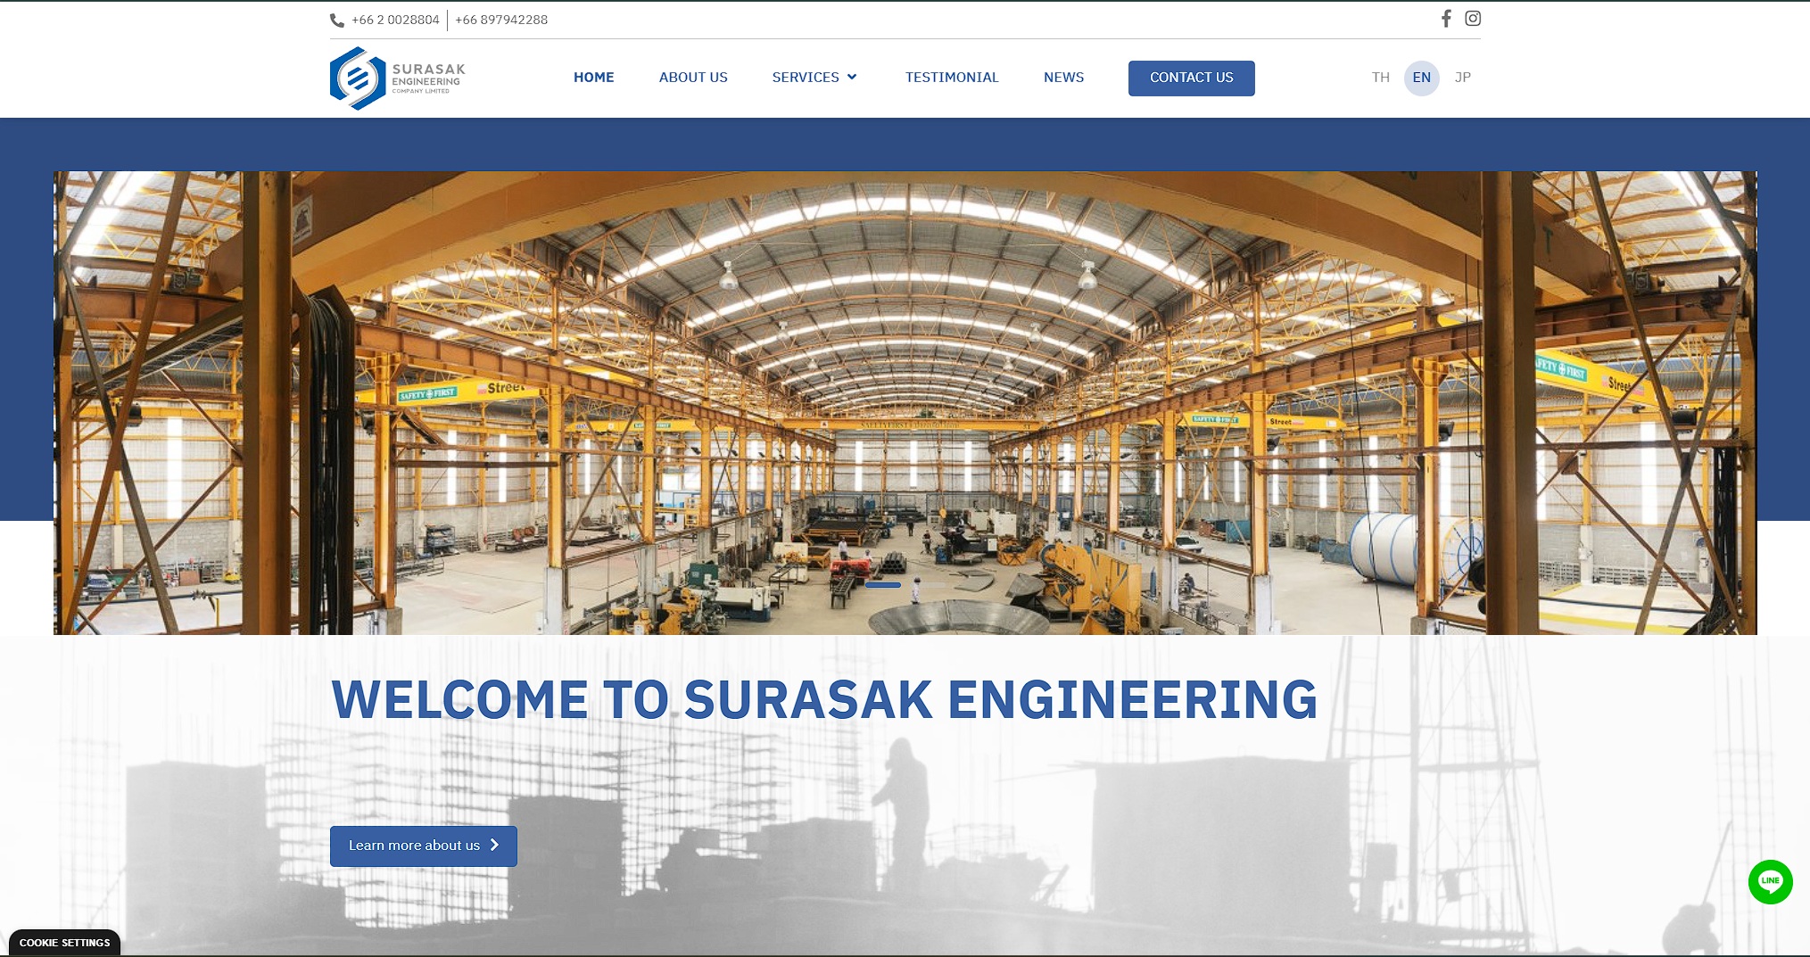This screenshot has height=957, width=1810.
Task: Open the Instagram profile icon
Action: point(1473,19)
